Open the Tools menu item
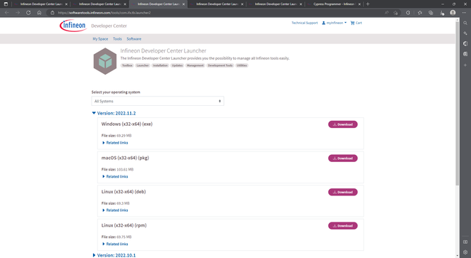 tap(117, 39)
